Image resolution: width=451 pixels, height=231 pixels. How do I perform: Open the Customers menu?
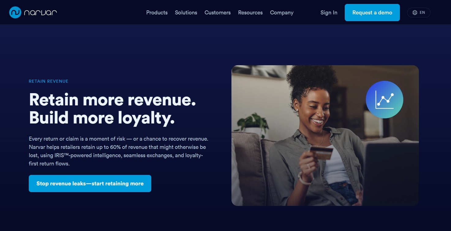pos(217,13)
